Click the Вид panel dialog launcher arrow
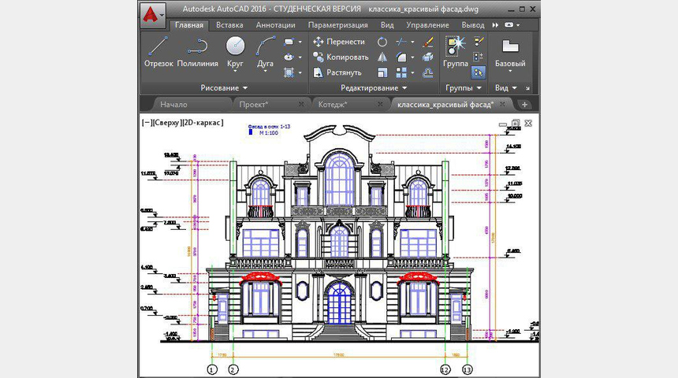This screenshot has height=378, width=678. point(527,88)
